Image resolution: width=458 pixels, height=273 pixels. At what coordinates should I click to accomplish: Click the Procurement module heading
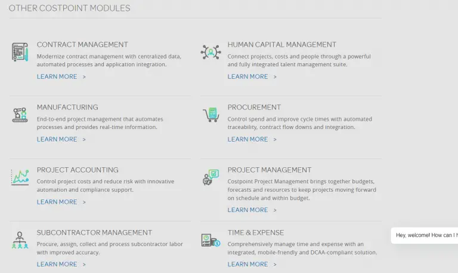[254, 108]
